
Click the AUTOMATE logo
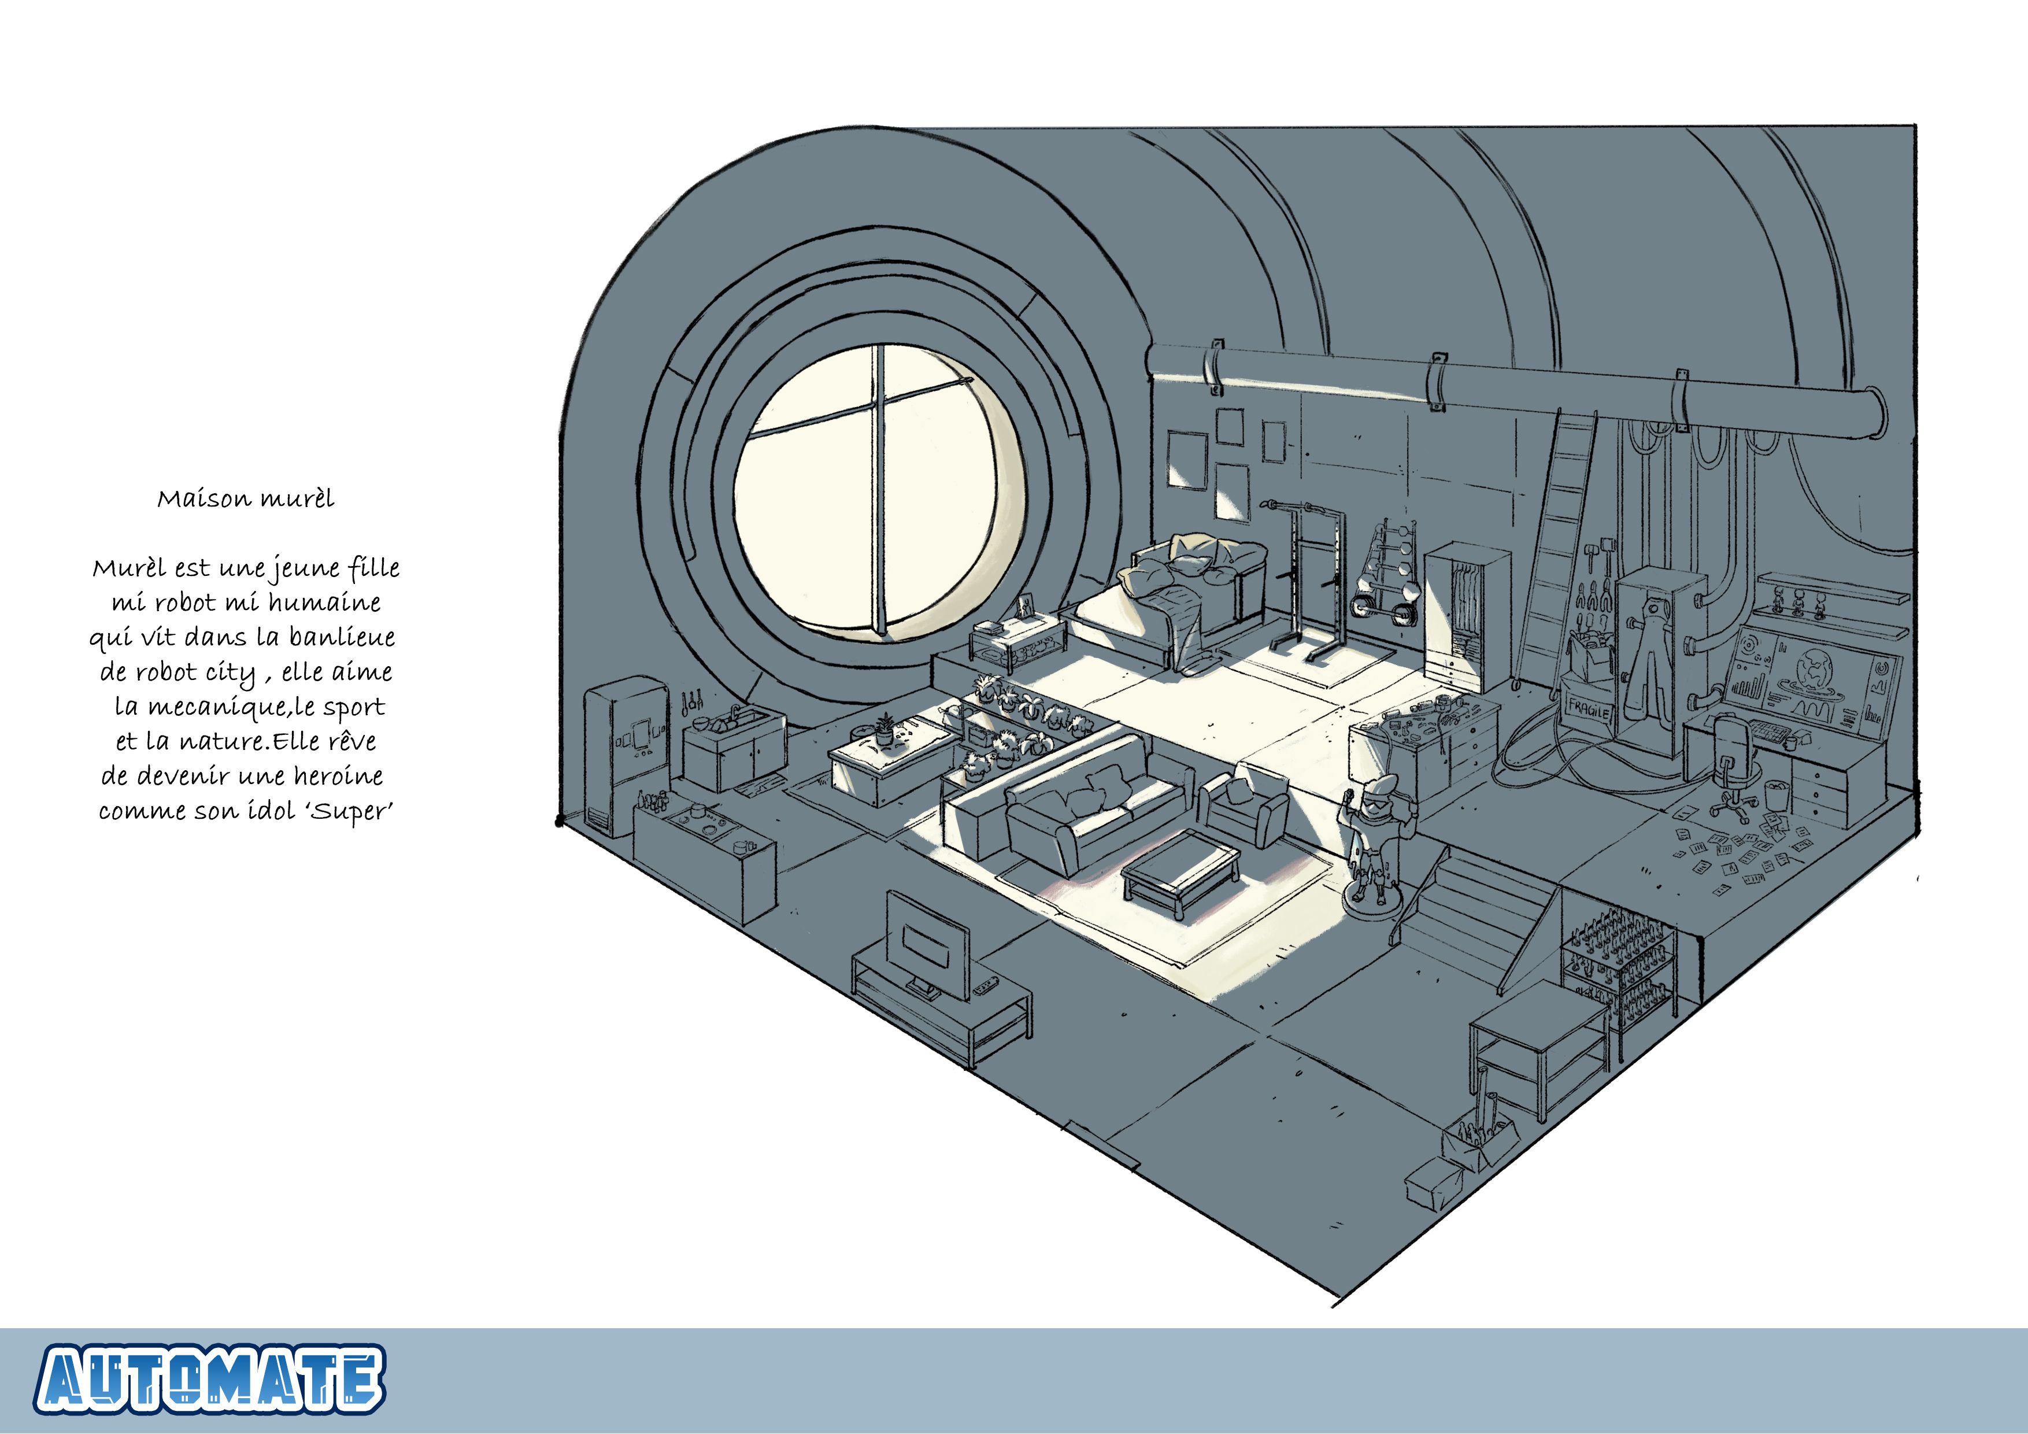pyautogui.click(x=209, y=1379)
